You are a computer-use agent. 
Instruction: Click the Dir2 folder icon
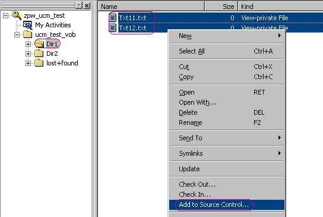click(x=39, y=54)
